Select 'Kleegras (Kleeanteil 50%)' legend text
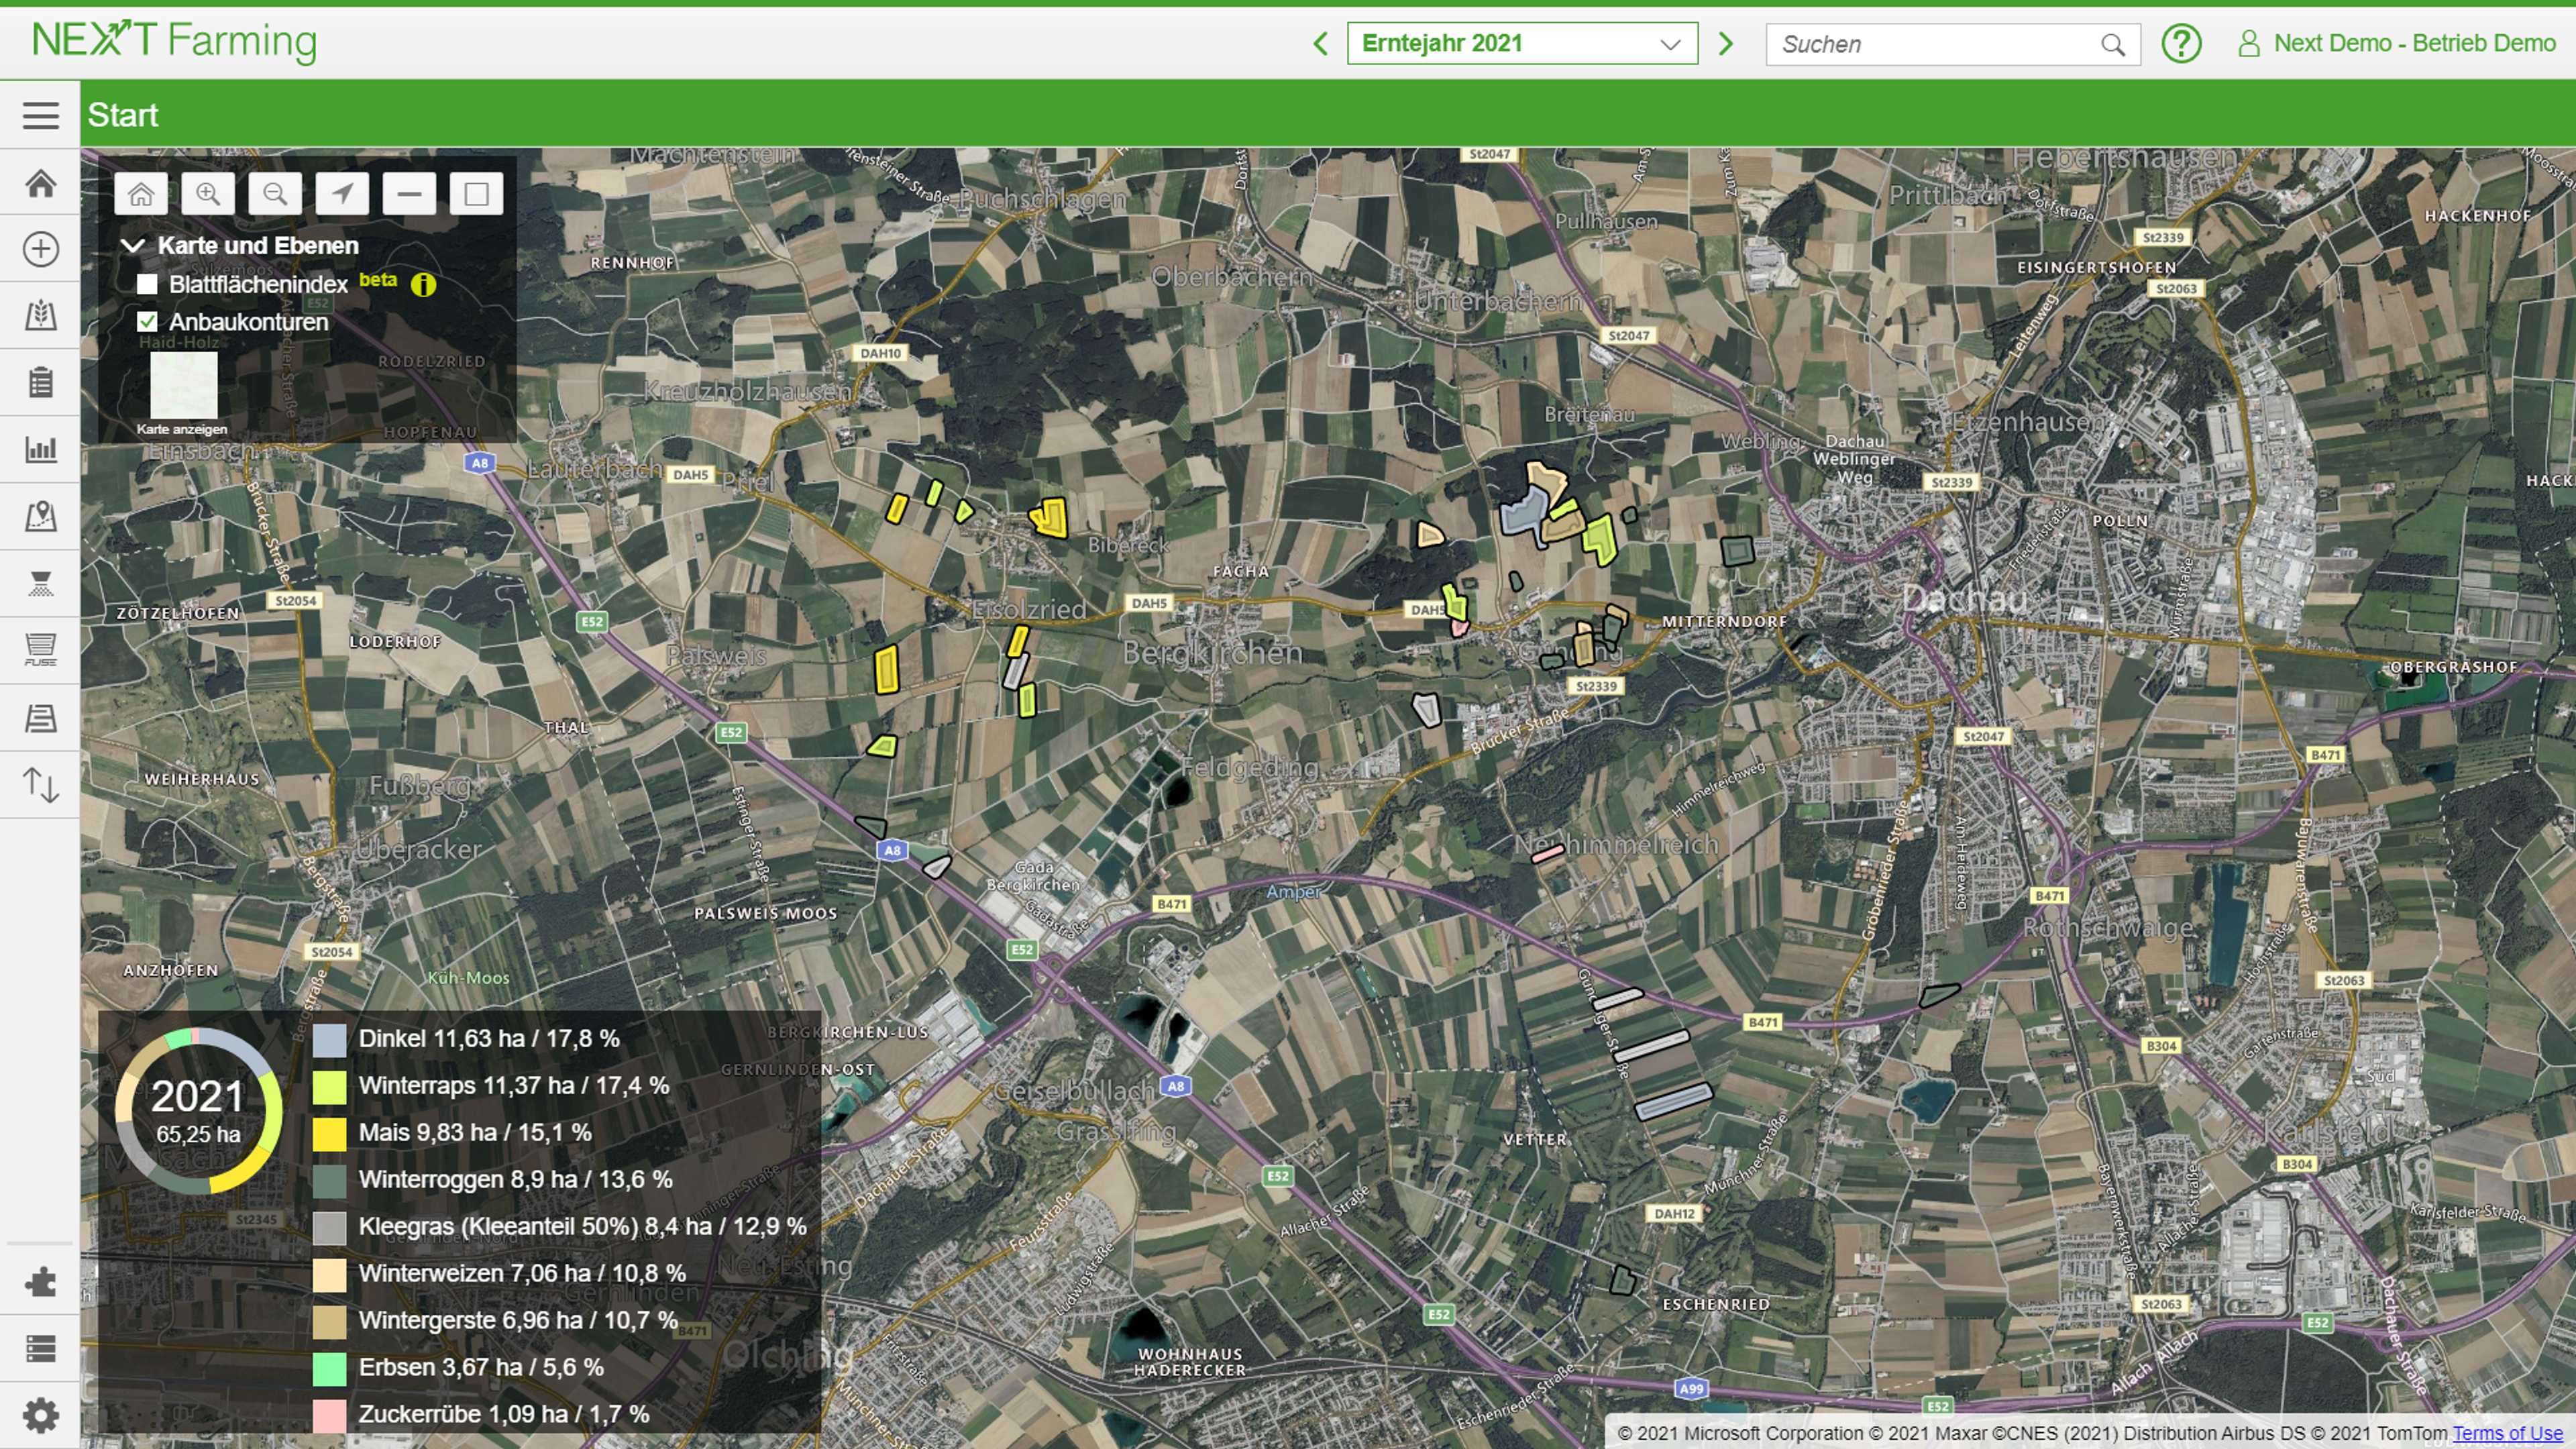This screenshot has height=1449, width=2576. (x=499, y=1226)
